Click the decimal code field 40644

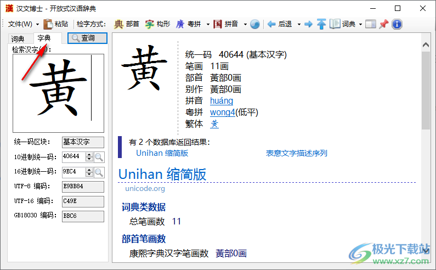(x=73, y=157)
